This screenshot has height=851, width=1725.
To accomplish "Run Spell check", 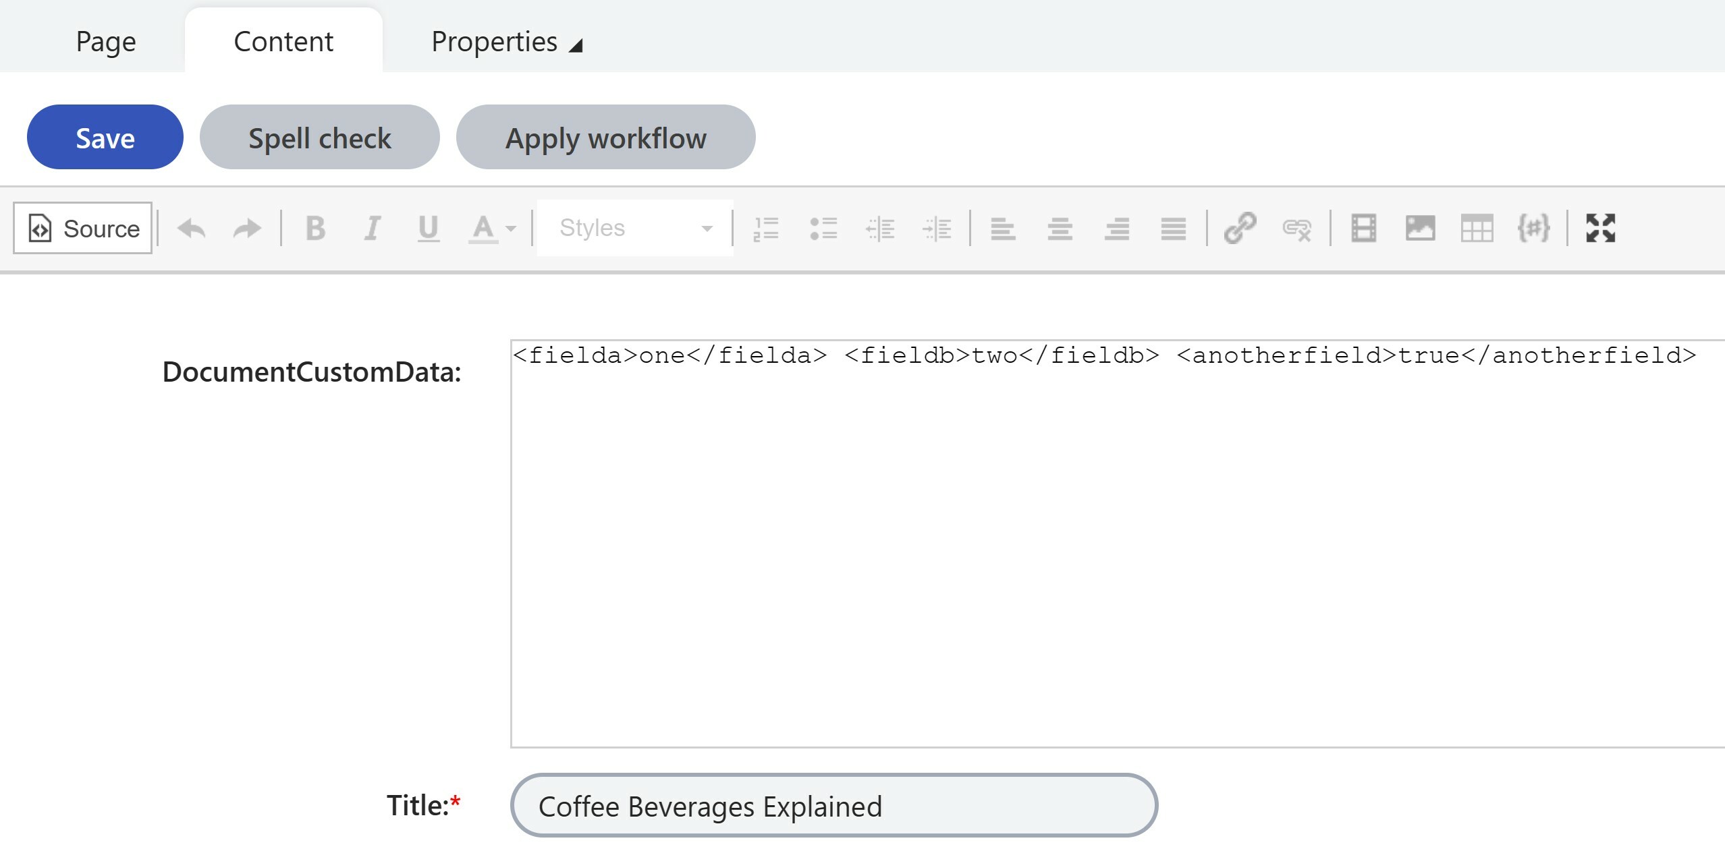I will point(320,137).
